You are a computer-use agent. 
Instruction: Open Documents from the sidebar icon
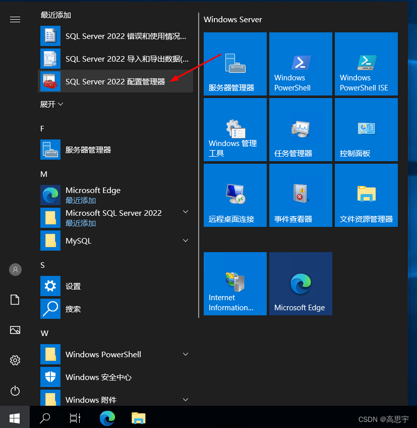(15, 300)
